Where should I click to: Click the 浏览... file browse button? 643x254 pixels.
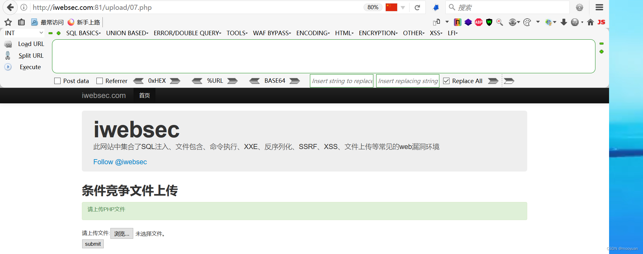122,234
